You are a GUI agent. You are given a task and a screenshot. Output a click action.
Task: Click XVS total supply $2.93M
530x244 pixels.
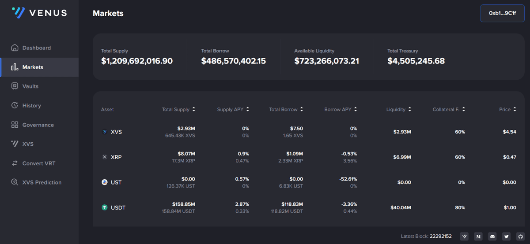point(186,128)
